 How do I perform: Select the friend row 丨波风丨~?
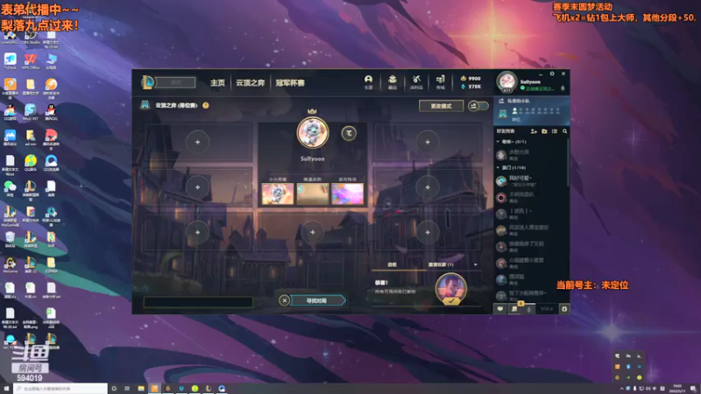click(531, 214)
